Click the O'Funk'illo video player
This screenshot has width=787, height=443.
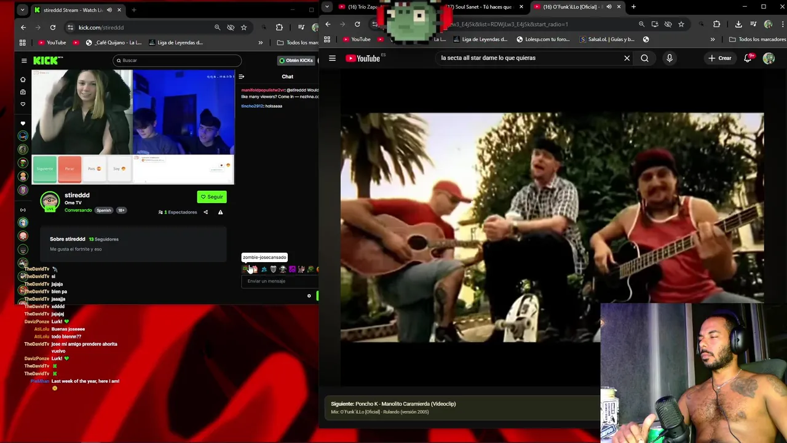(x=552, y=228)
